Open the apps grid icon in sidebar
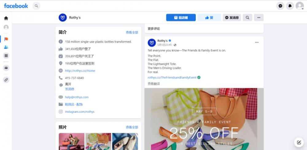 click(6, 56)
